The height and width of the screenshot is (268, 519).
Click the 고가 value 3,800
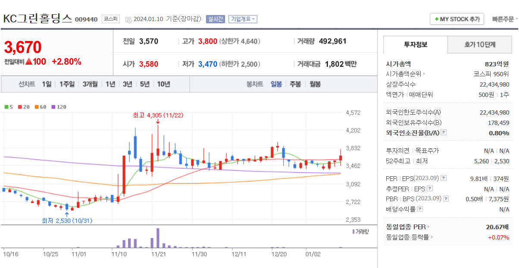tap(208, 41)
